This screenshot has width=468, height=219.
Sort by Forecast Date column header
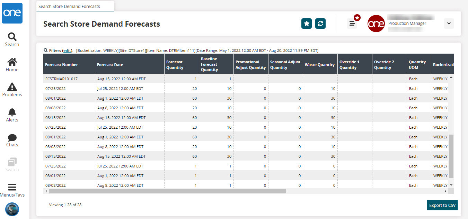pos(110,65)
